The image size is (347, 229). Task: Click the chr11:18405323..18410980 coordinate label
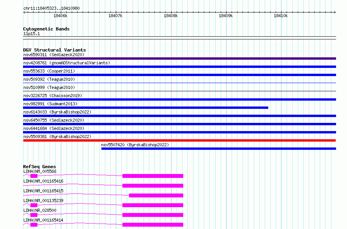click(x=51, y=8)
